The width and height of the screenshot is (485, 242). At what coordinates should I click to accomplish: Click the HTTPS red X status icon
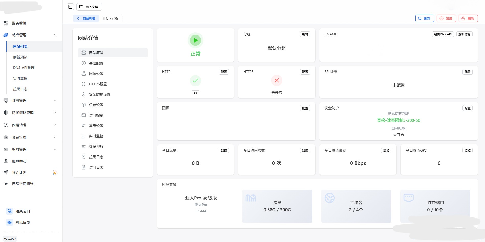(277, 80)
